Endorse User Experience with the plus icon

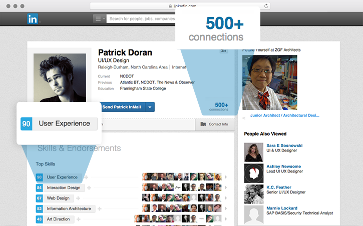coord(86,177)
